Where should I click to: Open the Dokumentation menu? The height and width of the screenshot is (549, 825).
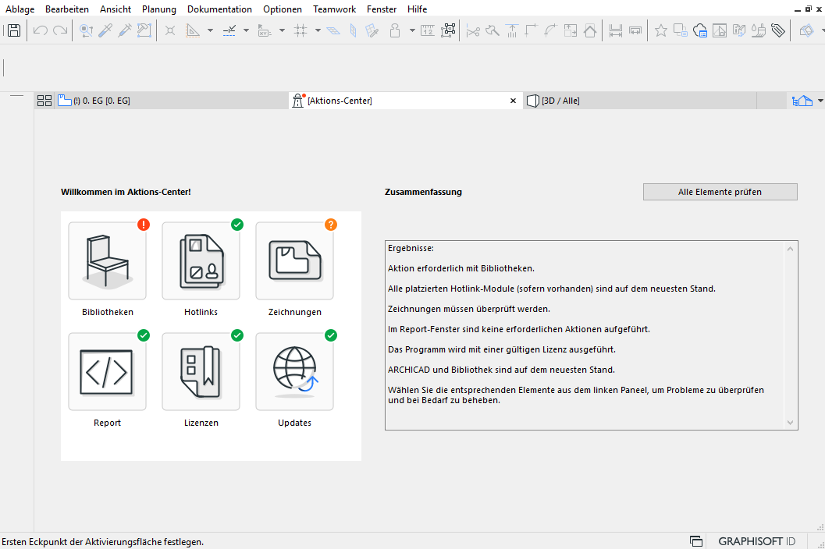click(219, 9)
